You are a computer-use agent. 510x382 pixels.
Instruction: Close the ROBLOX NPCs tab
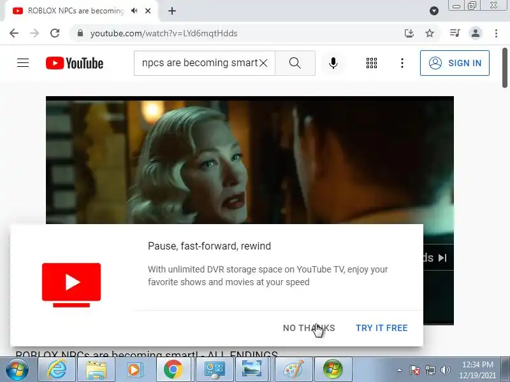pos(148,11)
